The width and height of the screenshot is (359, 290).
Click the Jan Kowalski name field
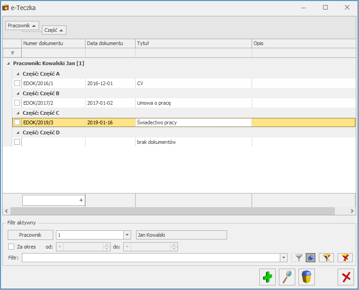182,235
